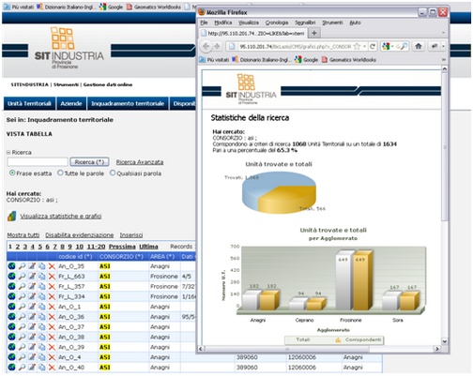Click in the Ricerca search text field
Screen dimensions: 473x376
(x=38, y=162)
